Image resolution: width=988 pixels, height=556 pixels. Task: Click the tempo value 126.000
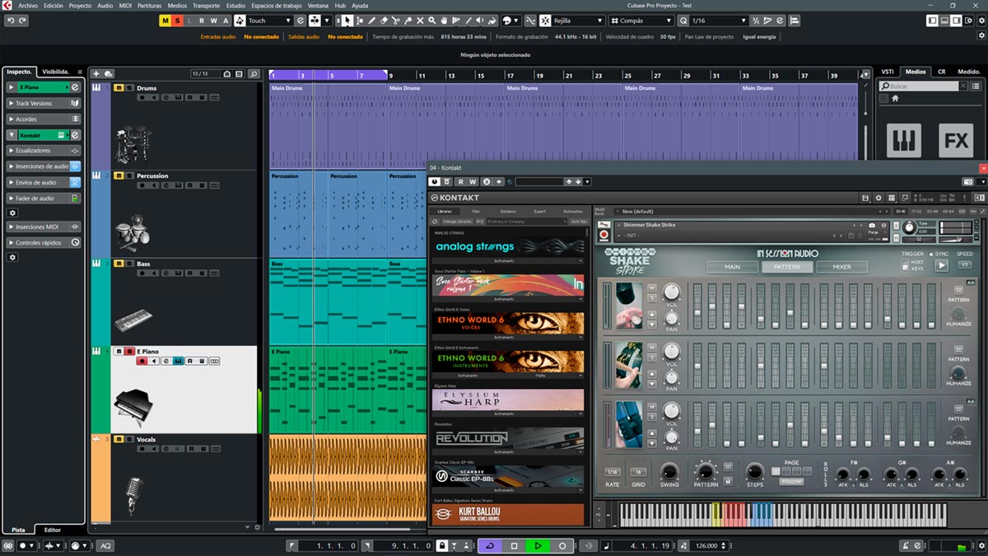[706, 545]
